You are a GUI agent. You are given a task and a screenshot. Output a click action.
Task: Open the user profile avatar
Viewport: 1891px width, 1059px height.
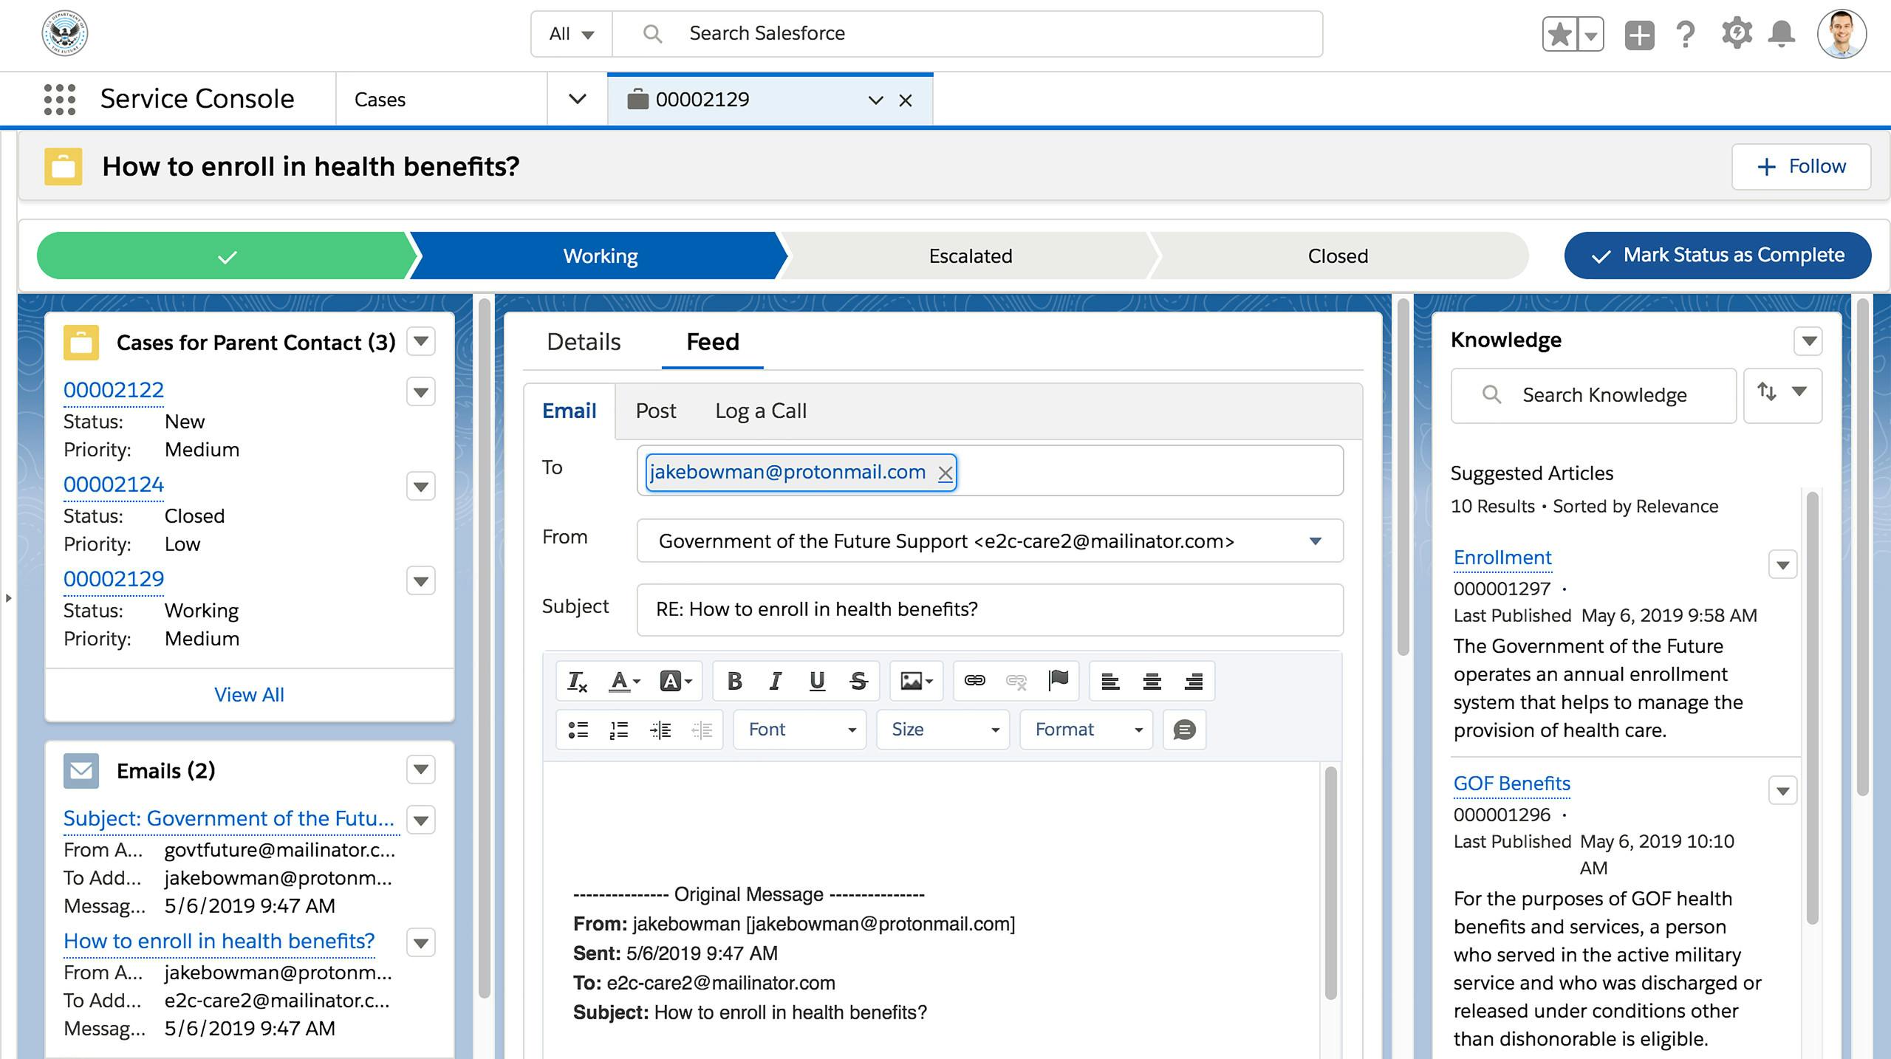[x=1842, y=34]
